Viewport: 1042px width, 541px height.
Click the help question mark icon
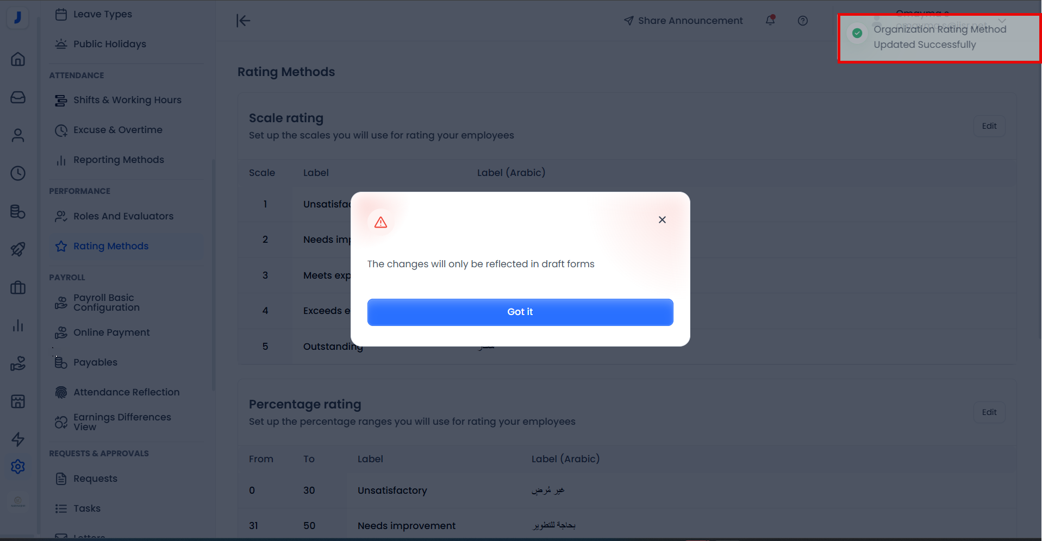[x=803, y=21]
